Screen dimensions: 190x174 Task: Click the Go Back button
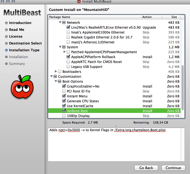[x=146, y=168]
